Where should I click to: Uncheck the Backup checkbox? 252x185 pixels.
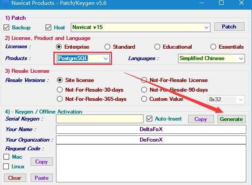tap(7, 28)
